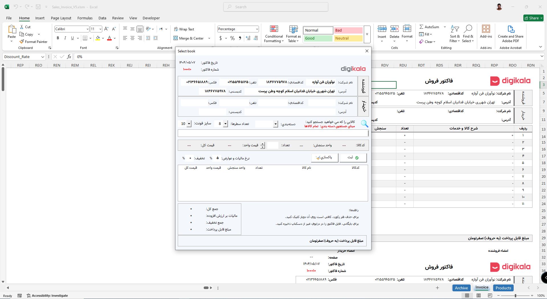Open the Insert ribbon tab
This screenshot has height=299, width=547.
(x=40, y=18)
